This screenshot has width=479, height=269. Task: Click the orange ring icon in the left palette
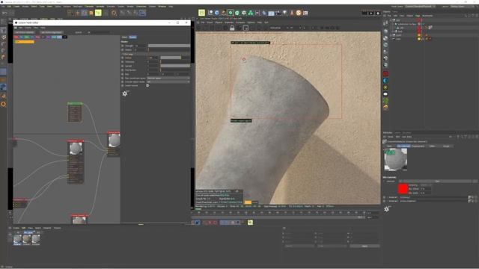pos(3,104)
